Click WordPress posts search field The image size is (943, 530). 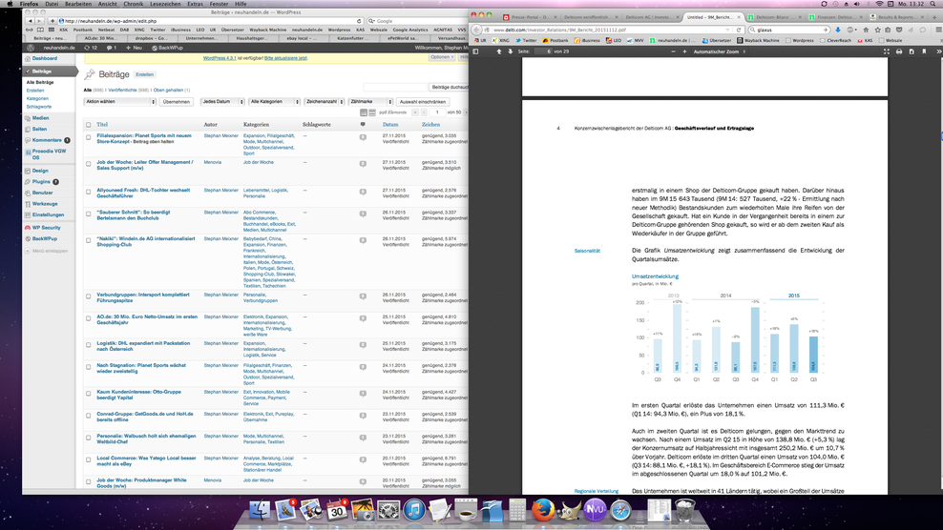[394, 87]
